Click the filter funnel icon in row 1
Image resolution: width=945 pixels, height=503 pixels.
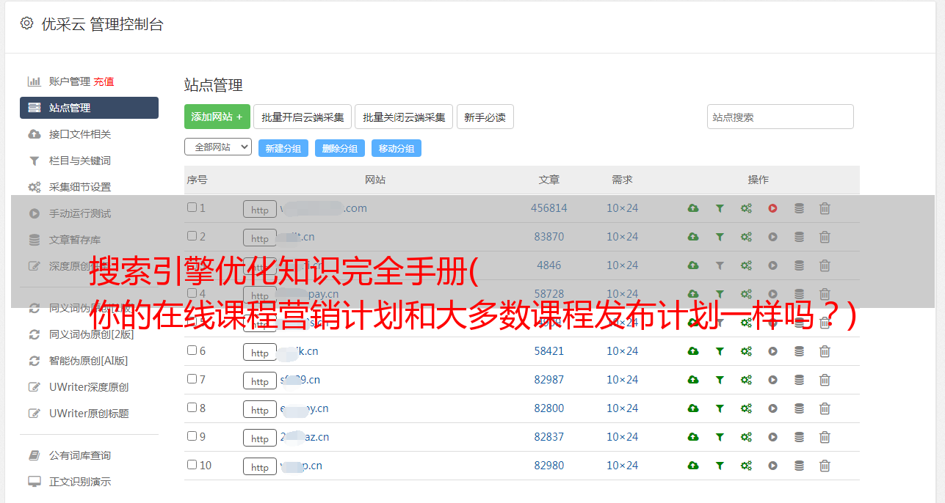tap(720, 208)
